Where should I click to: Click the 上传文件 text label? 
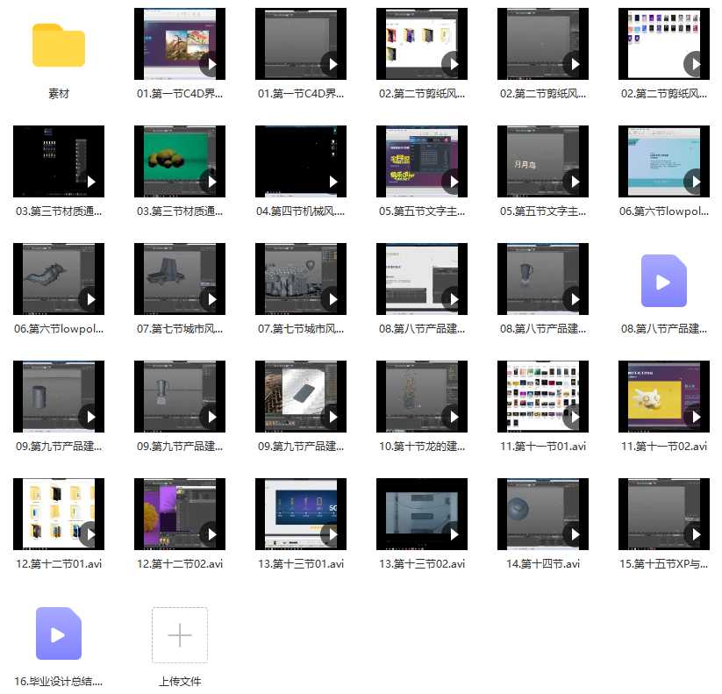pyautogui.click(x=180, y=682)
